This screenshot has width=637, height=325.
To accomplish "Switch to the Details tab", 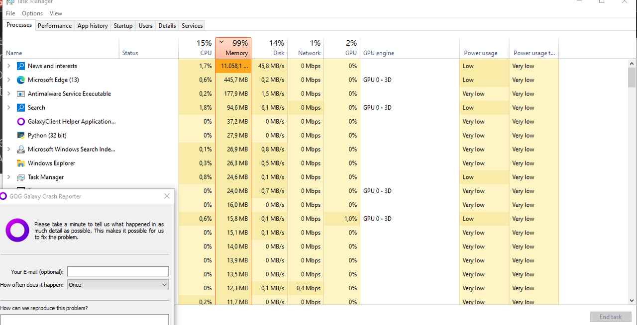I will 167,26.
